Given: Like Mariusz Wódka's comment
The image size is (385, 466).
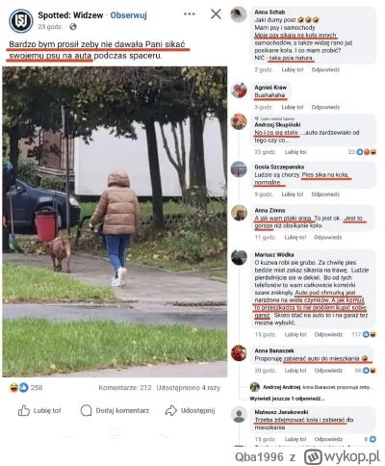Looking at the screenshot, I should point(295,334).
